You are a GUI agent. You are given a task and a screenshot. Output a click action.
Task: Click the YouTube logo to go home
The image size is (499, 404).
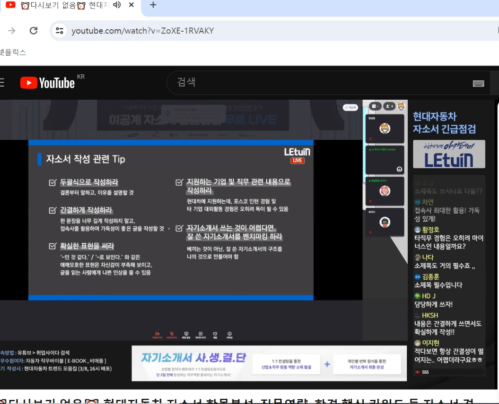[47, 83]
